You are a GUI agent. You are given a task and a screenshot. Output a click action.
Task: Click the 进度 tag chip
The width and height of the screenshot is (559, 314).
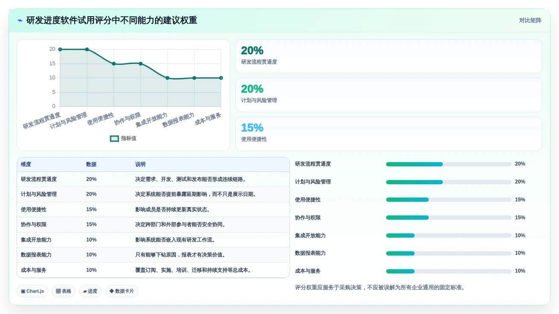click(x=90, y=291)
